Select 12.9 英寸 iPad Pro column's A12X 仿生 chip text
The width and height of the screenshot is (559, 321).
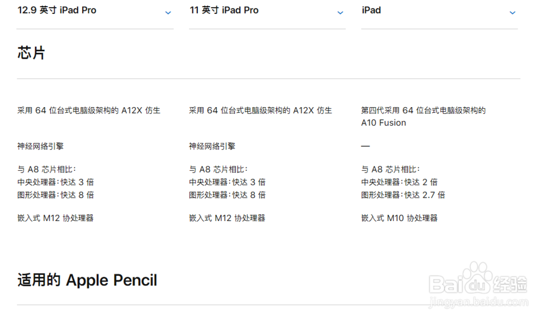pos(89,111)
